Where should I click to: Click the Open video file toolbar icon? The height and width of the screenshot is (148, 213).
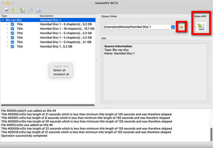6,10
